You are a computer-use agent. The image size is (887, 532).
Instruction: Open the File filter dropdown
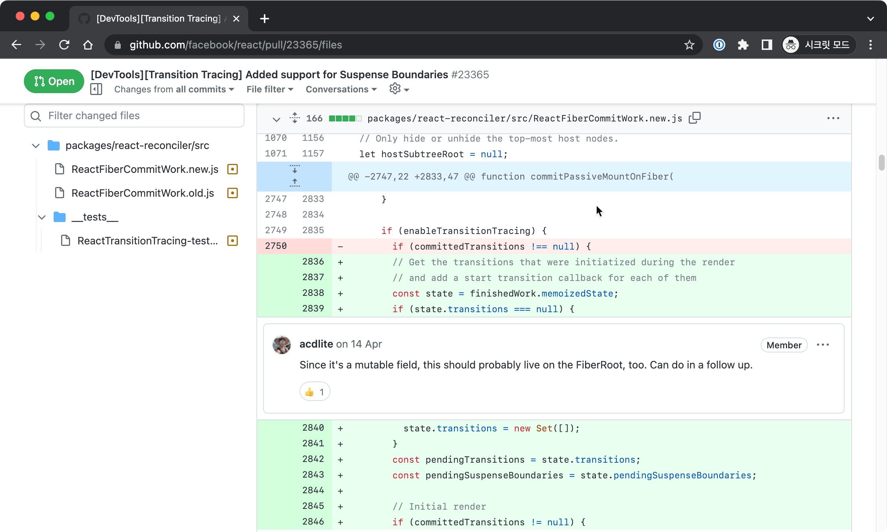point(270,89)
